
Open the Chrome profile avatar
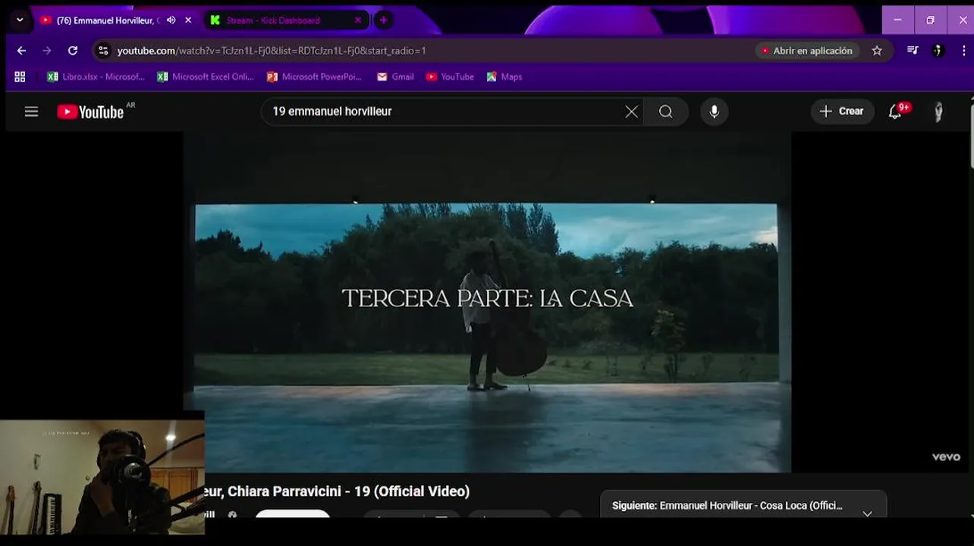click(938, 51)
